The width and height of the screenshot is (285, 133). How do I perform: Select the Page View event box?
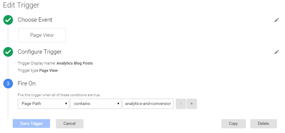42,35
